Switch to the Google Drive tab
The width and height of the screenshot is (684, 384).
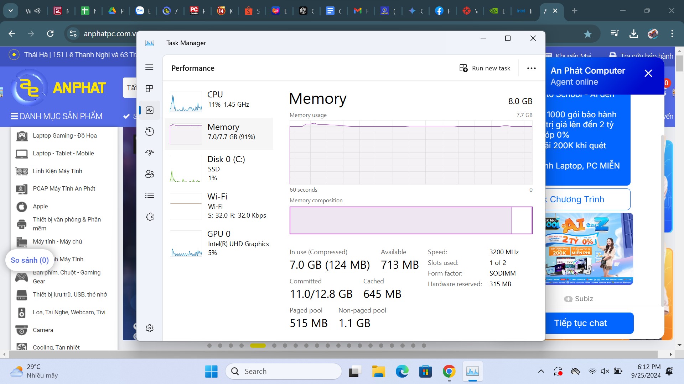116,11
